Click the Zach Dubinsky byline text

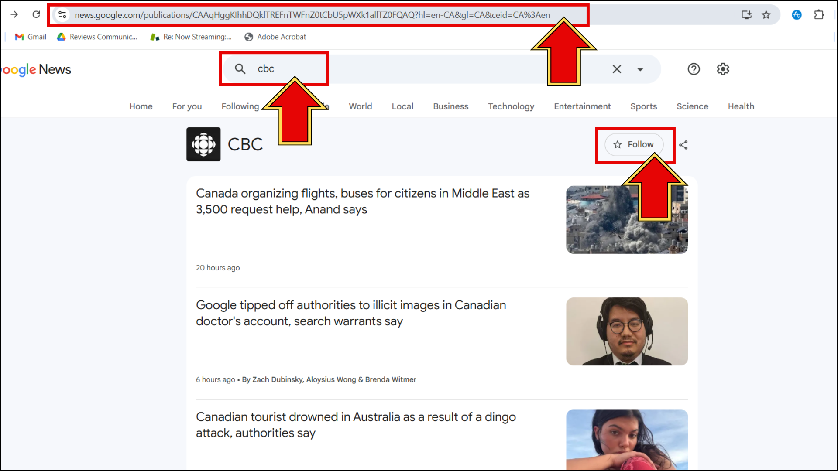(x=329, y=379)
